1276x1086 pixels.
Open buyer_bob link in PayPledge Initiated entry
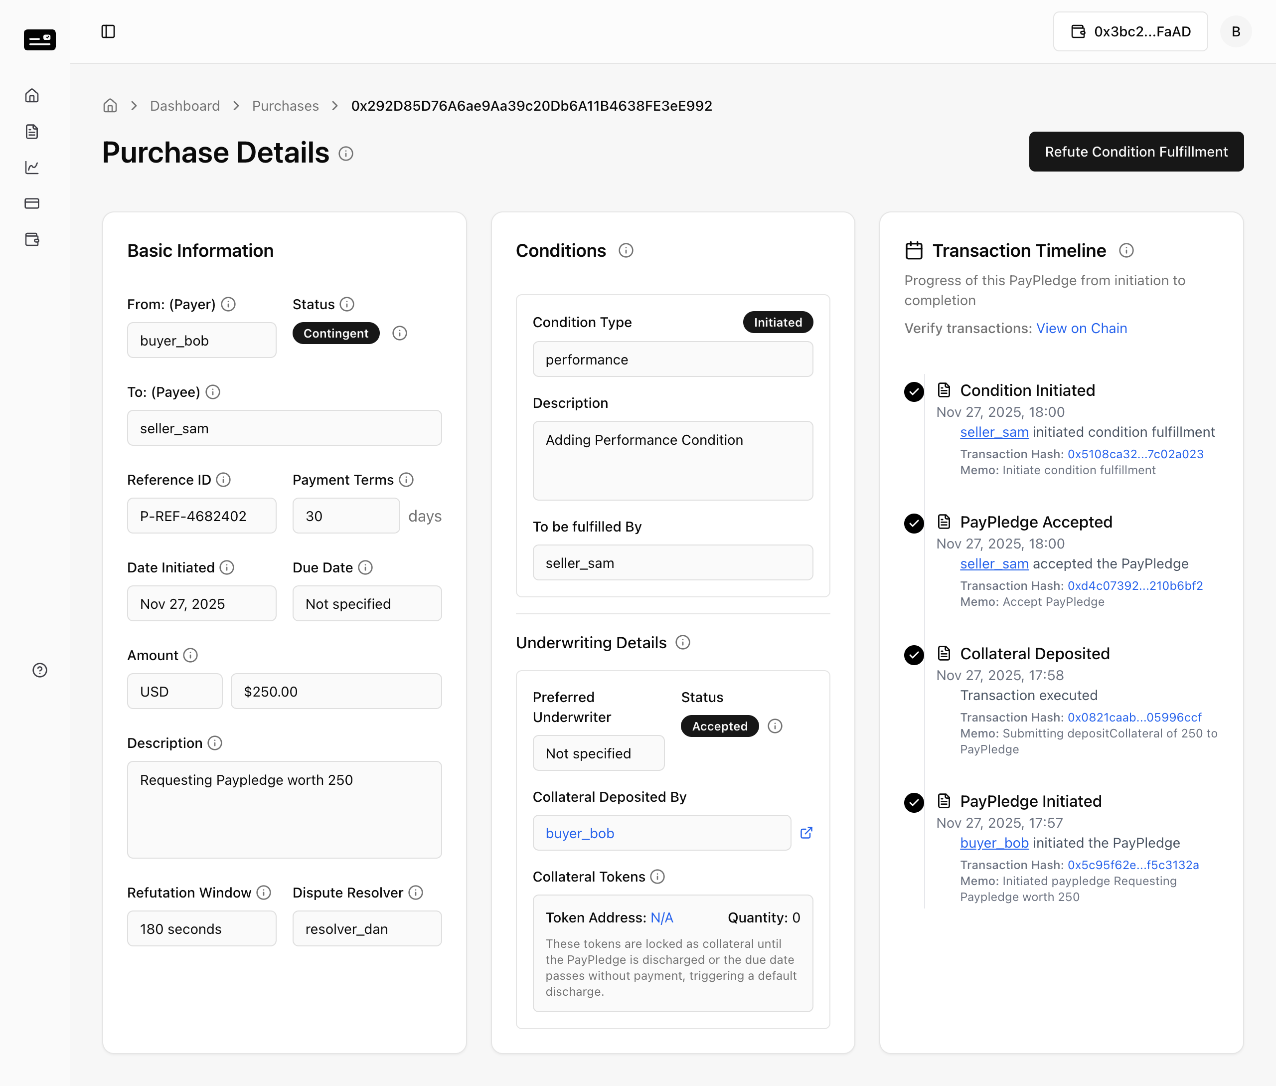coord(995,843)
